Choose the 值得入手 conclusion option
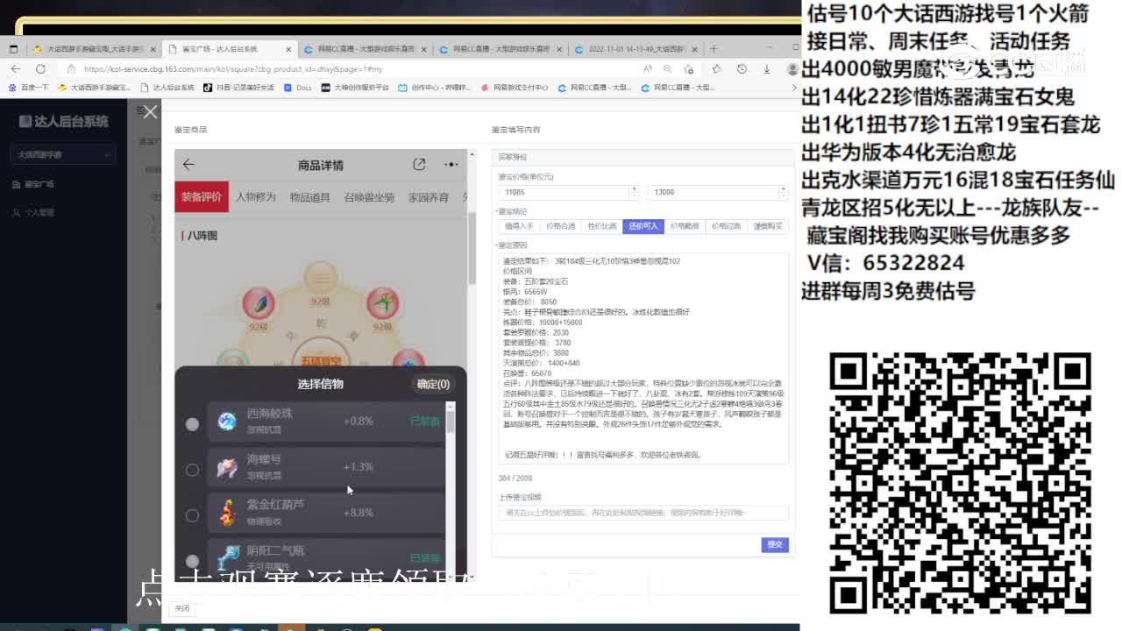 pos(519,226)
